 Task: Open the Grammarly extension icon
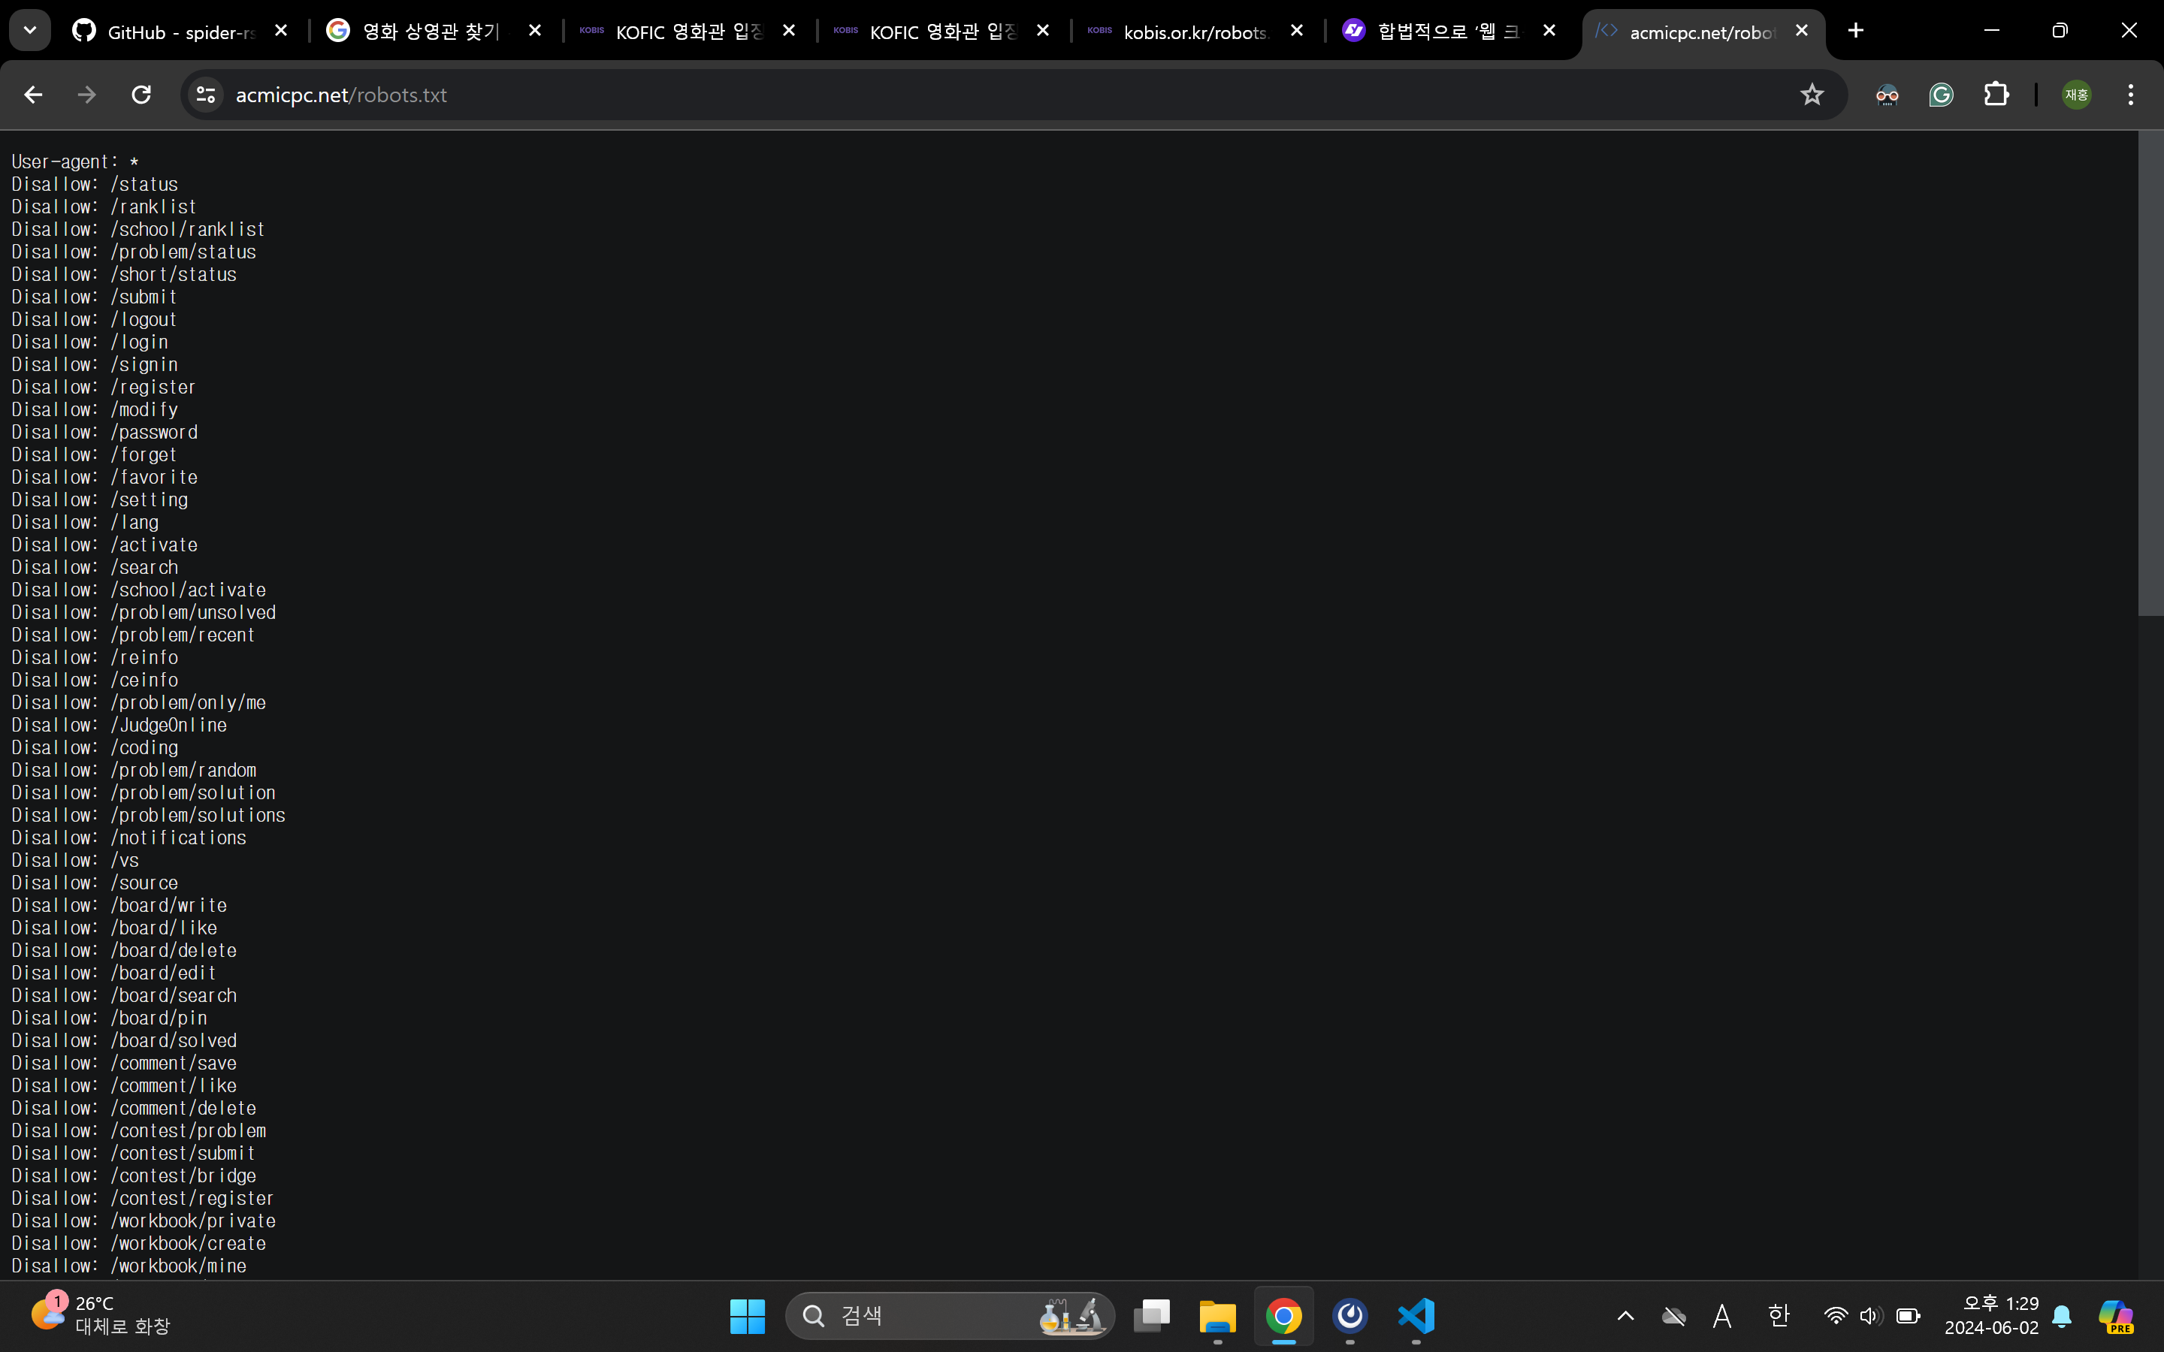(1940, 95)
